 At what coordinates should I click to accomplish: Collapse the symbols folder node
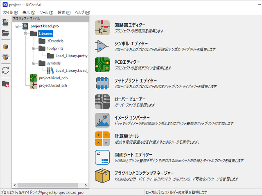point(34,63)
